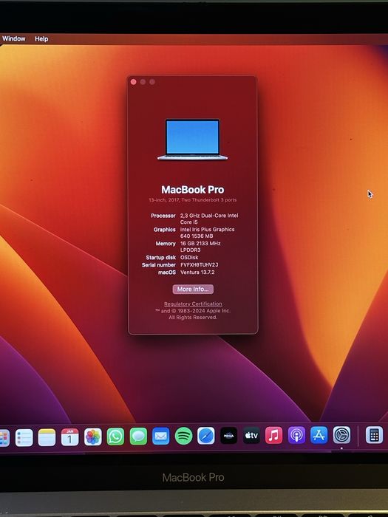The height and width of the screenshot is (517, 388).
Task: Open Mail from the dock
Action: coord(160,436)
